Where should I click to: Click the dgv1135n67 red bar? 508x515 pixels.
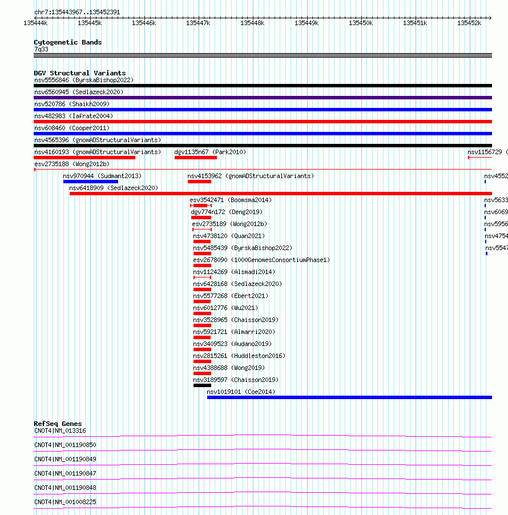pyautogui.click(x=196, y=158)
